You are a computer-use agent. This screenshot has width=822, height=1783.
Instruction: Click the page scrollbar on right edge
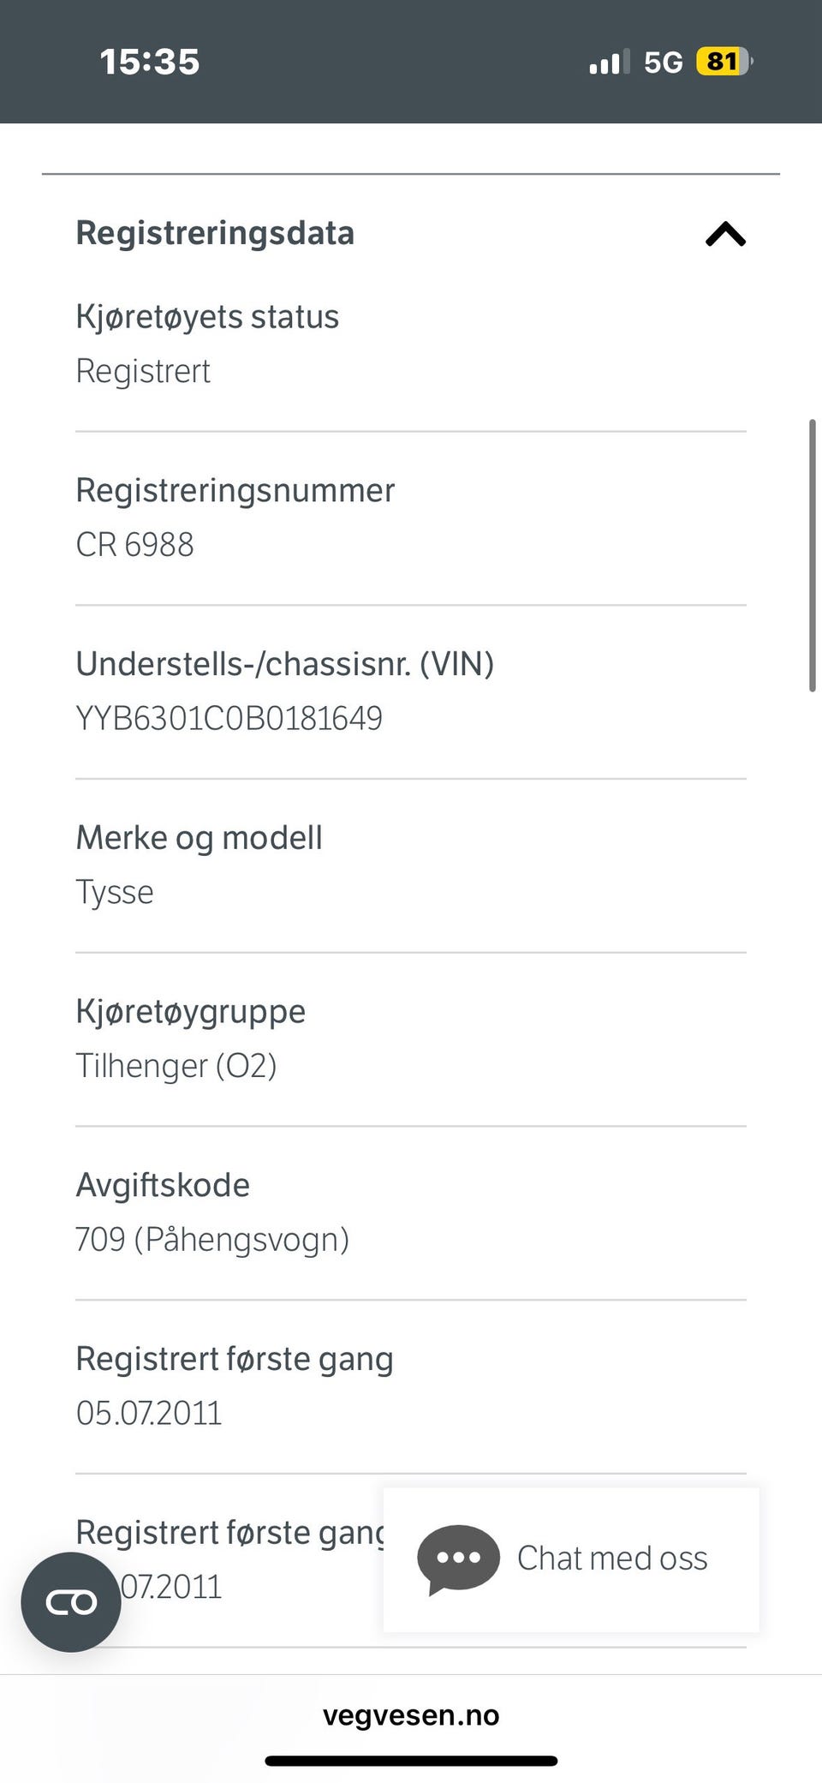point(812,555)
